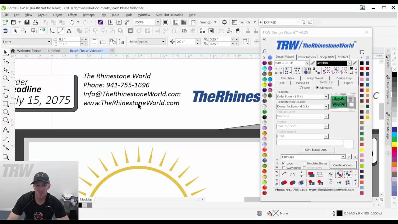Image resolution: width=398 pixels, height=224 pixels.
Task: Toggle the Show grid icon
Action: 184,22
